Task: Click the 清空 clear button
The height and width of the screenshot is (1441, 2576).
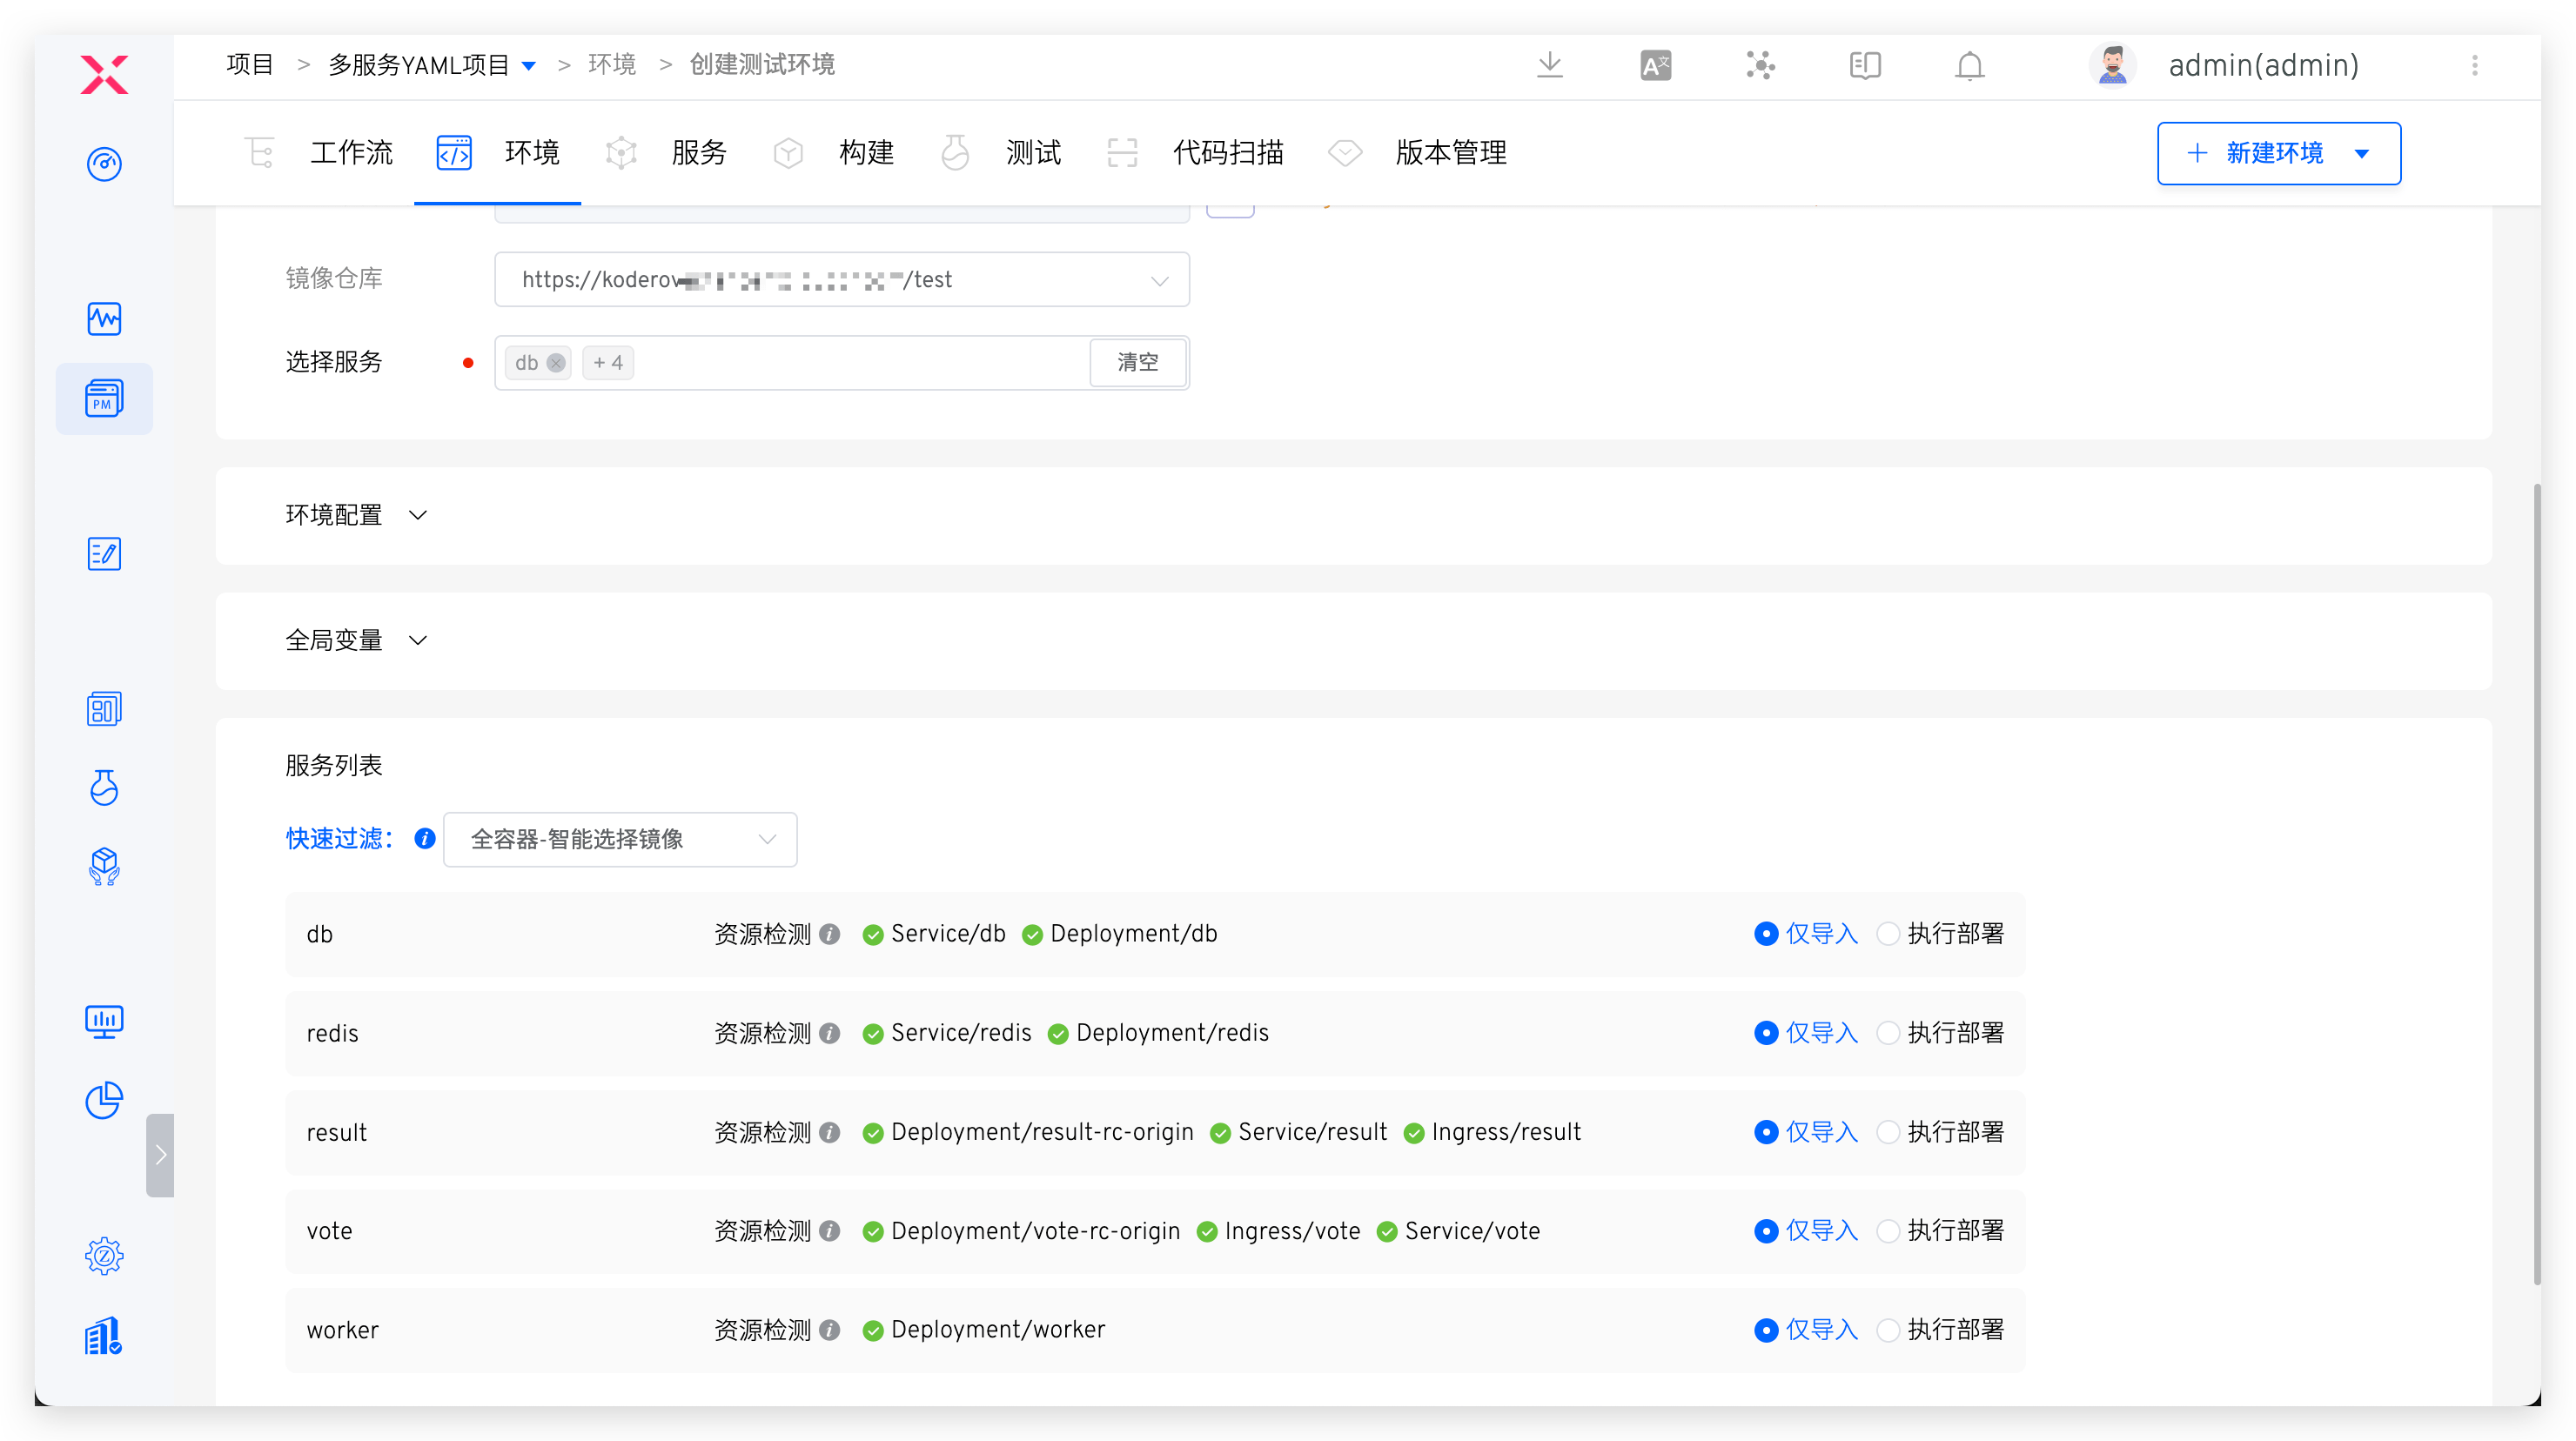Action: pyautogui.click(x=1138, y=362)
